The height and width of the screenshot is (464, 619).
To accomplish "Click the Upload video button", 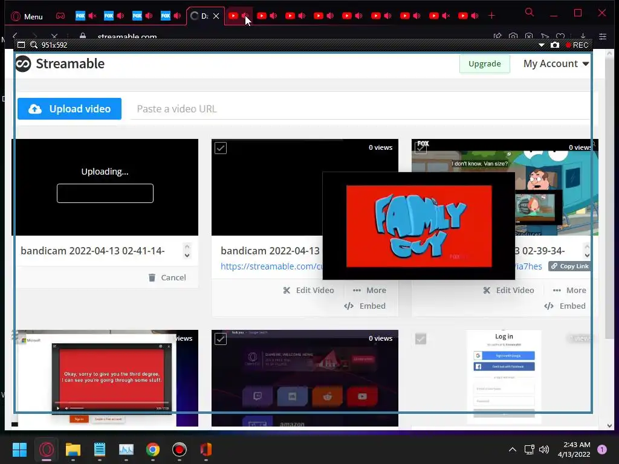I will (70, 109).
